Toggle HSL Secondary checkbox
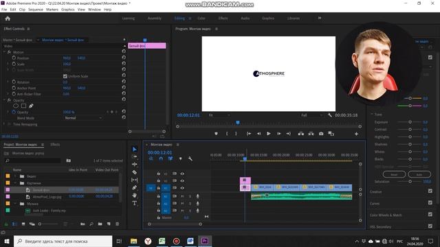440x247 pixels. click(x=430, y=226)
